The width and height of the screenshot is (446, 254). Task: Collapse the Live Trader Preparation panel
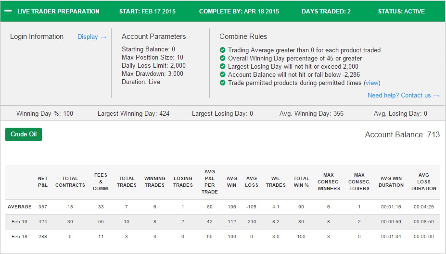(8, 11)
